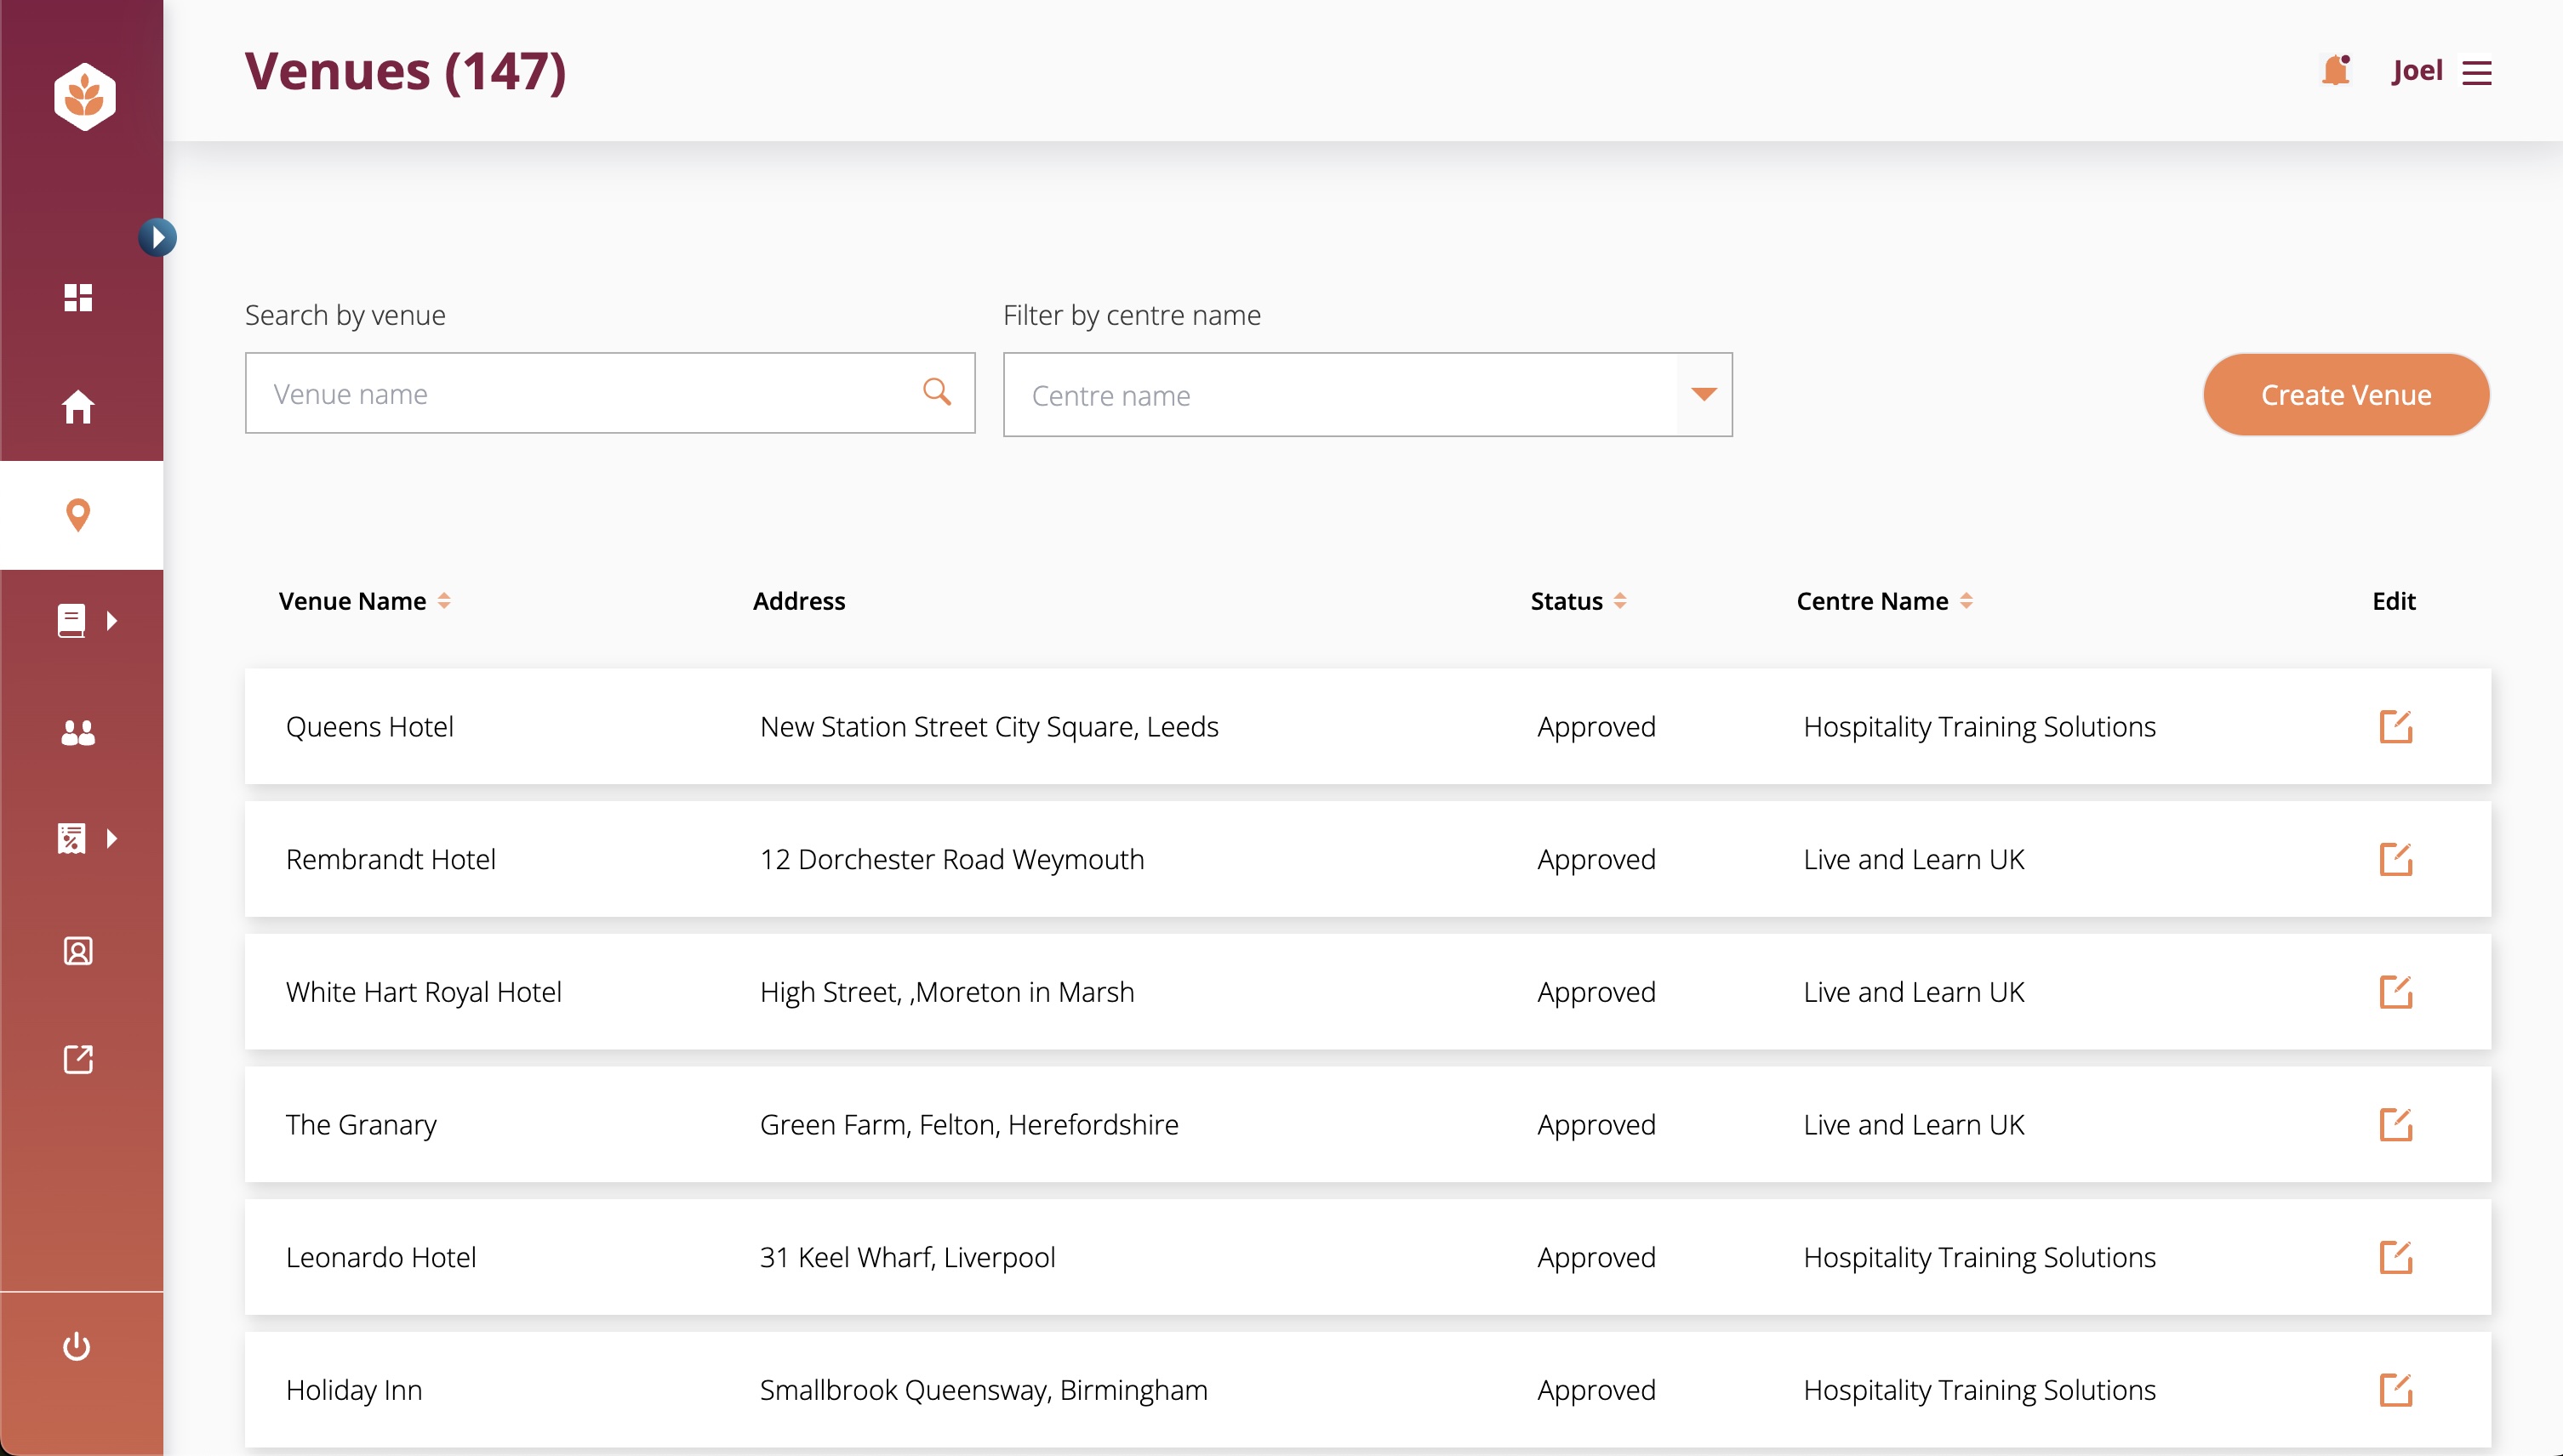Image resolution: width=2563 pixels, height=1456 pixels.
Task: Edit the Queens Hotel venue
Action: [x=2395, y=726]
